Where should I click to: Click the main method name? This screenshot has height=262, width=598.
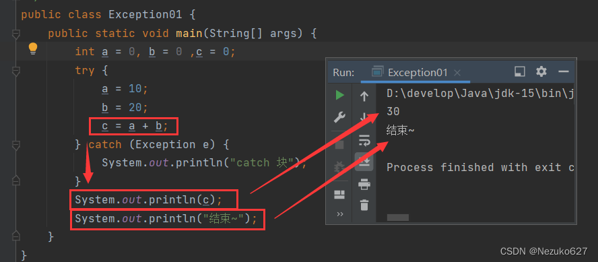[x=189, y=34]
